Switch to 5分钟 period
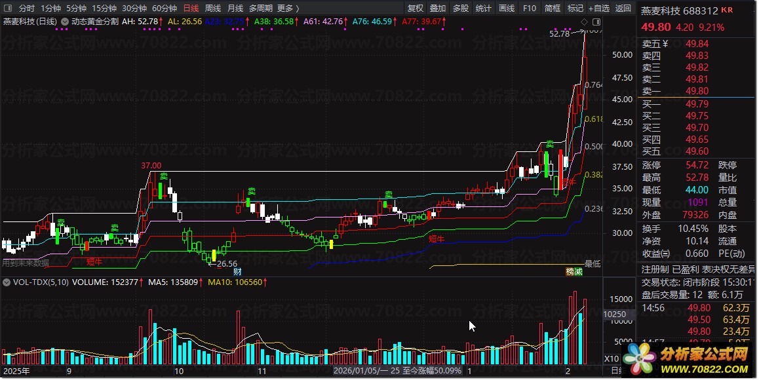This screenshot has width=759, height=380. point(76,9)
